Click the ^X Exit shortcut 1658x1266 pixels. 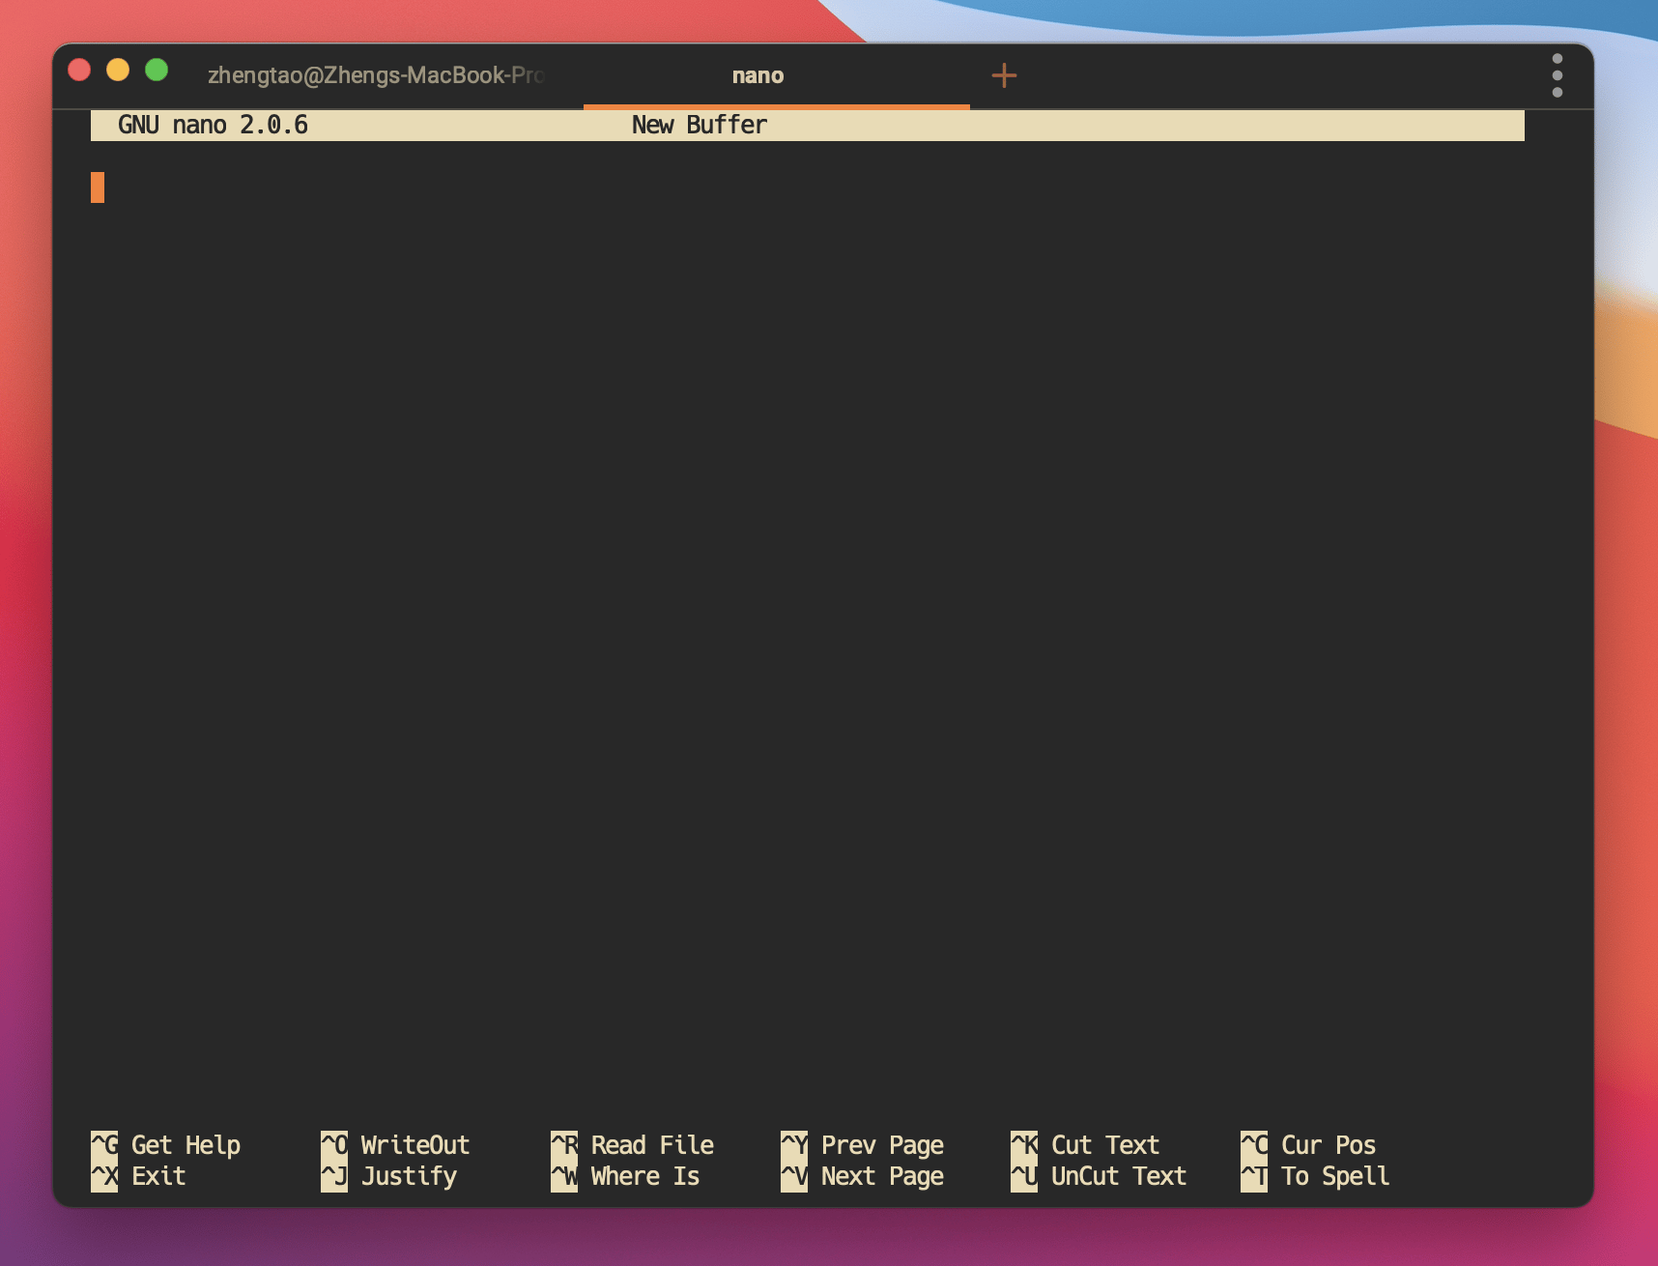point(138,1176)
